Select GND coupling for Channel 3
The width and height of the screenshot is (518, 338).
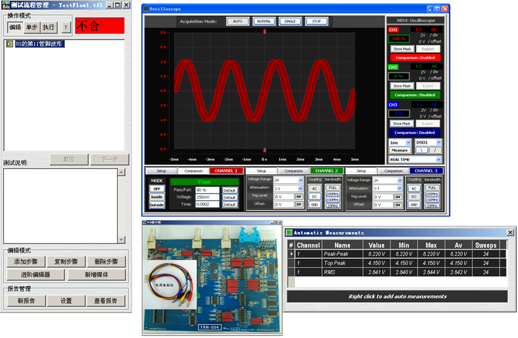[x=414, y=205]
